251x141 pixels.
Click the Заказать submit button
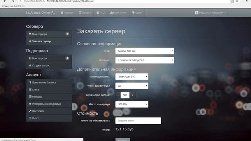pos(123,139)
